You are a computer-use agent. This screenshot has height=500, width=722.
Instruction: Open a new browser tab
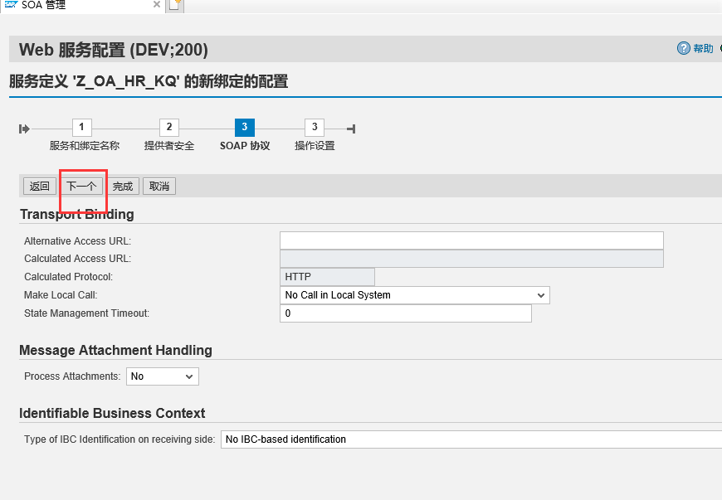[175, 5]
